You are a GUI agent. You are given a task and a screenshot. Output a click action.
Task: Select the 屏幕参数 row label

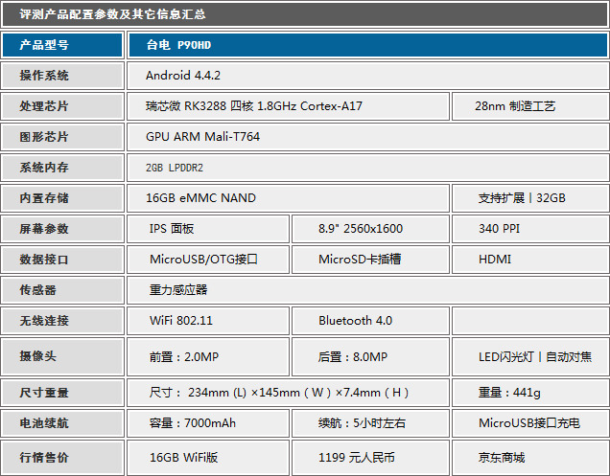[x=62, y=229]
